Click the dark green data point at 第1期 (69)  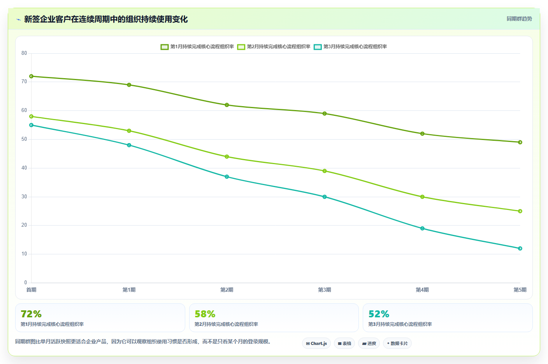(x=129, y=85)
